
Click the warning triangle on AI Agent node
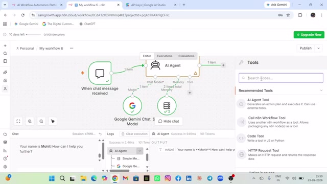pos(195,73)
